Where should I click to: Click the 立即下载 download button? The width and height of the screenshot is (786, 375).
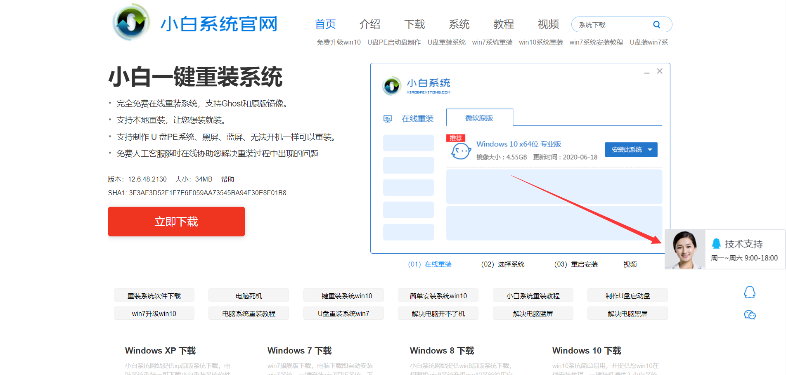[x=176, y=222]
